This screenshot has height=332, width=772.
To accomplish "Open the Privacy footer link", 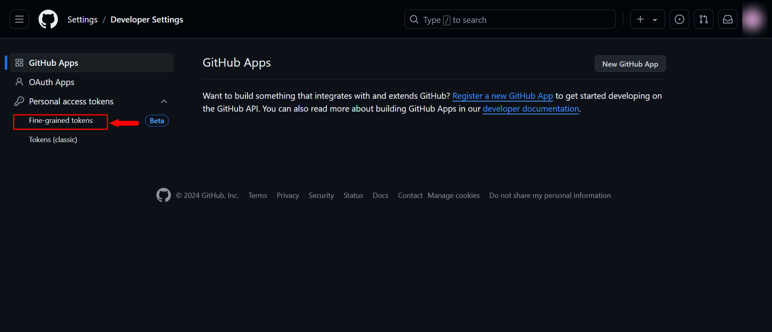I will (x=288, y=196).
